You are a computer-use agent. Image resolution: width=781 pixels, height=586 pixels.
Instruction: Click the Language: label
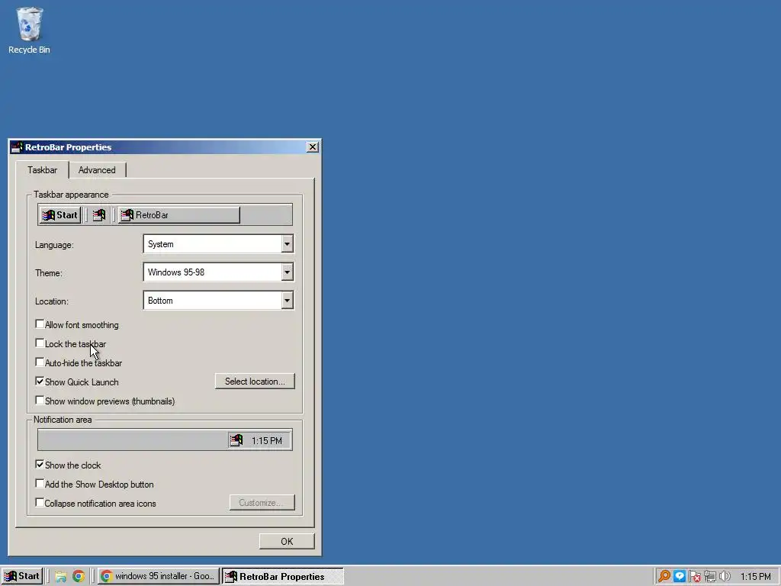tap(54, 245)
